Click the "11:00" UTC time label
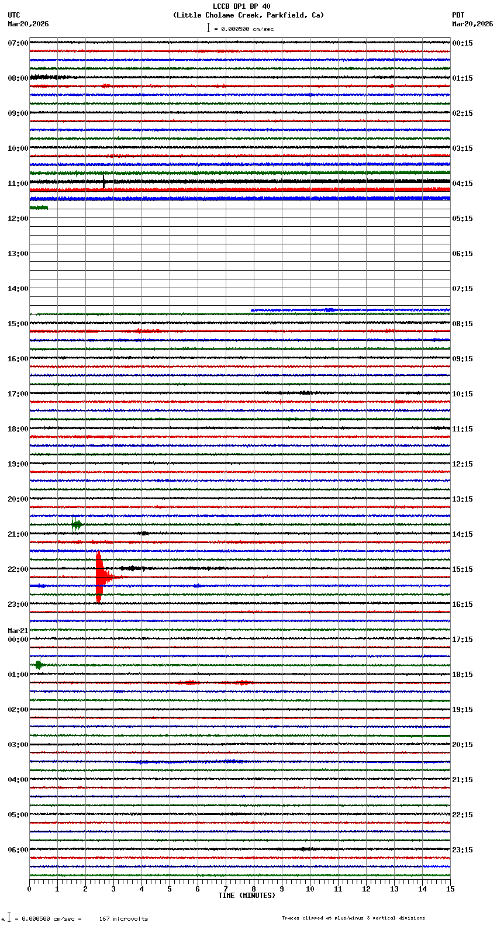The height and width of the screenshot is (926, 497). (x=18, y=184)
